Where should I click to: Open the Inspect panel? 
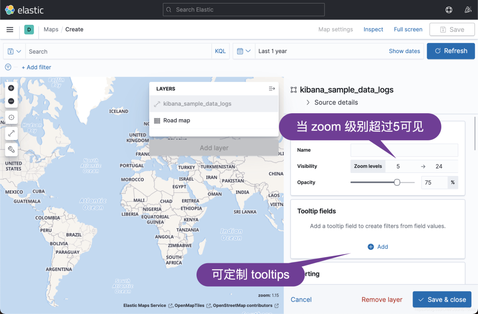point(373,30)
